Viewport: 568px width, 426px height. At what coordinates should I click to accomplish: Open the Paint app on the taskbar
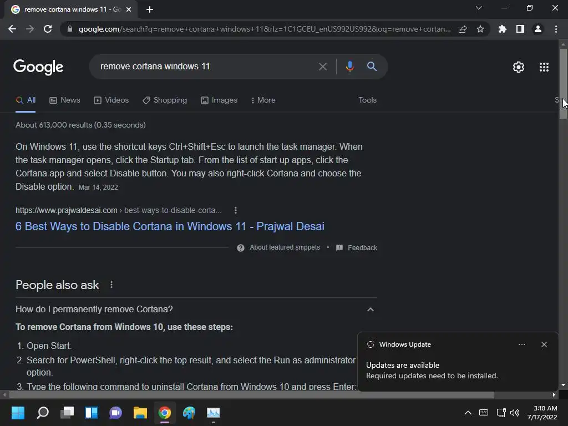point(189,413)
